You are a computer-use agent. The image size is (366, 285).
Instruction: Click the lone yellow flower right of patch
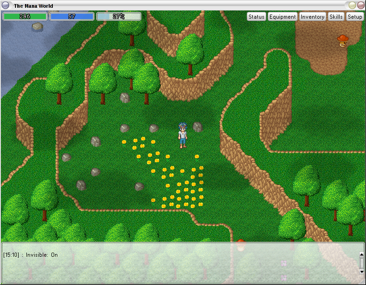pyautogui.click(x=197, y=158)
